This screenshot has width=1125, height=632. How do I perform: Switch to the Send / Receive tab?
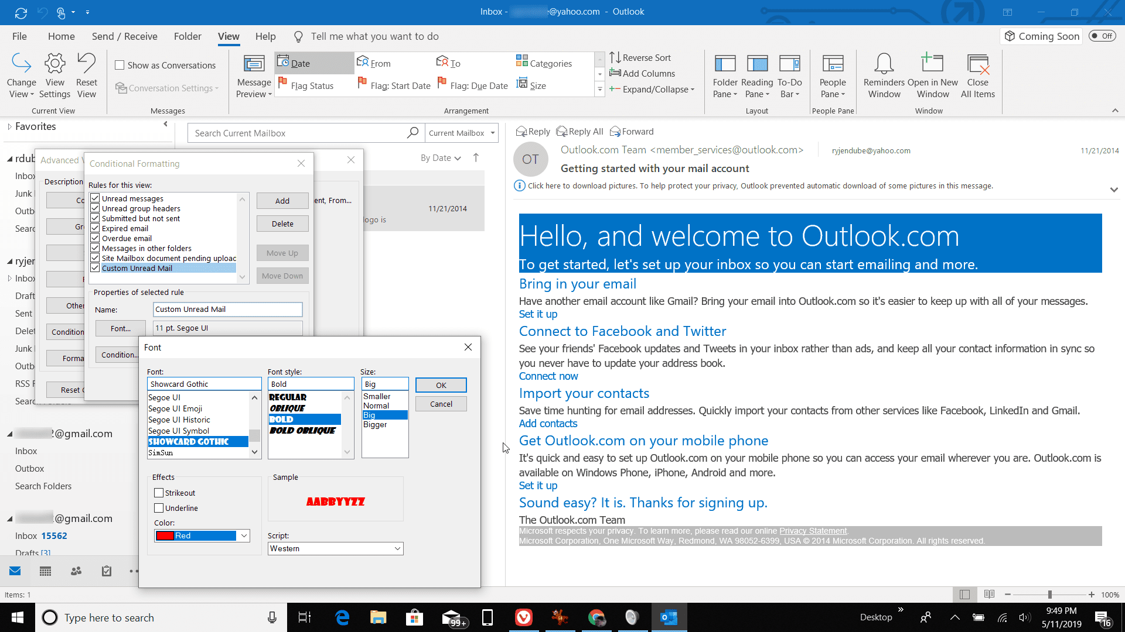pos(124,36)
